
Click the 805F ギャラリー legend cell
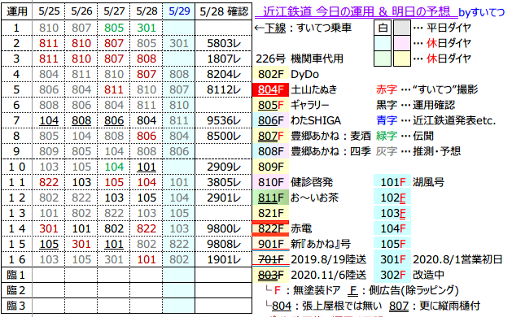pyautogui.click(x=271, y=105)
